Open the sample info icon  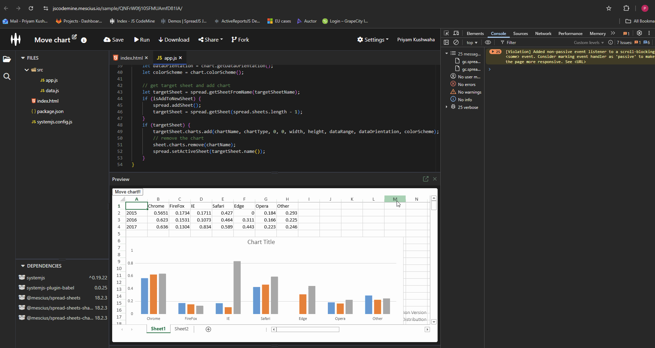click(84, 40)
